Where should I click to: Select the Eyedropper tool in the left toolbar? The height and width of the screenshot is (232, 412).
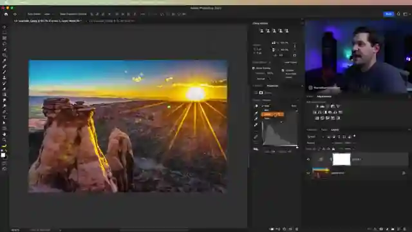click(5, 61)
